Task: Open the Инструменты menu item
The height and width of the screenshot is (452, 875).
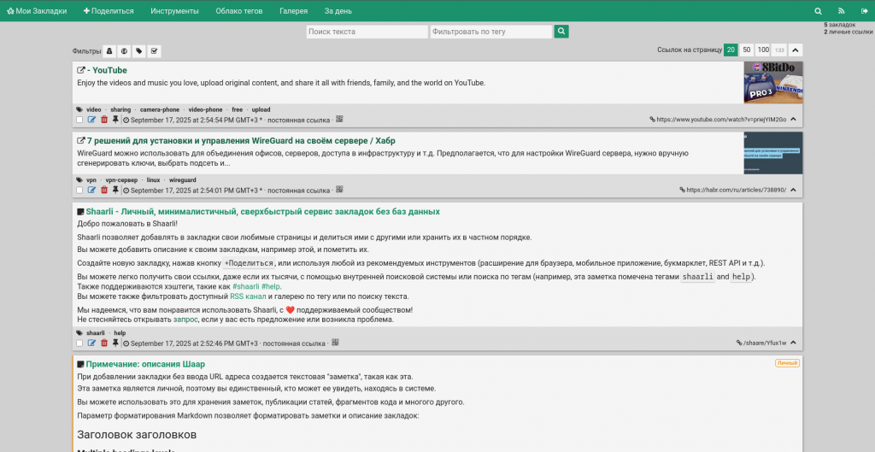Action: click(174, 11)
